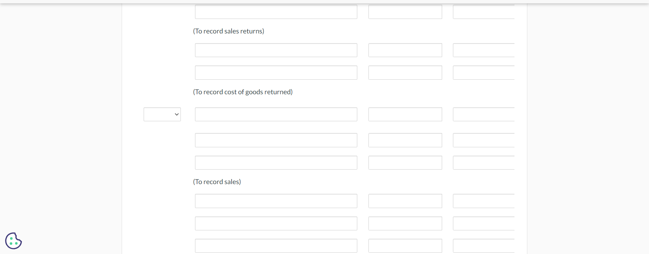Click account field just above 'To record cost of goods returned'
This screenshot has width=649, height=254.
point(276,73)
